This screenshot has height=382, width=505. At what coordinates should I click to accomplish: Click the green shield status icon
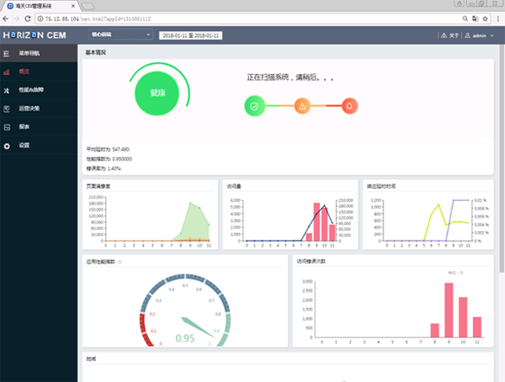[x=254, y=106]
